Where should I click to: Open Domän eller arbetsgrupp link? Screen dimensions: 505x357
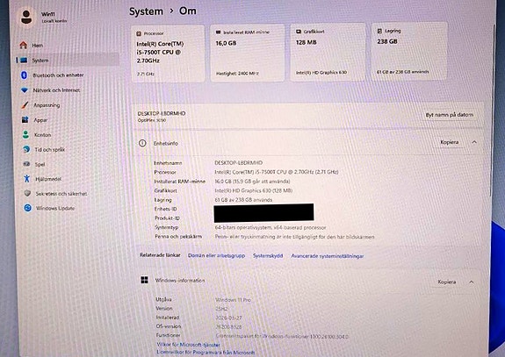[x=216, y=255]
